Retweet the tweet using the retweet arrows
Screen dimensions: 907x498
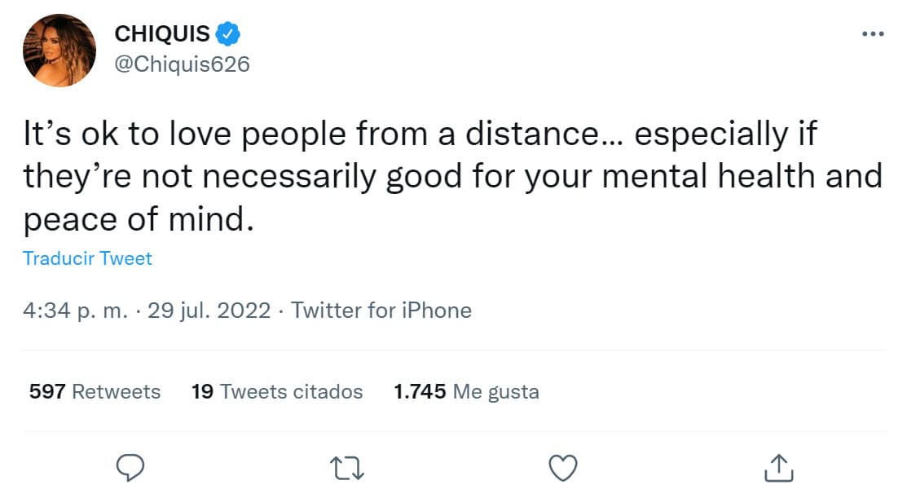(346, 467)
